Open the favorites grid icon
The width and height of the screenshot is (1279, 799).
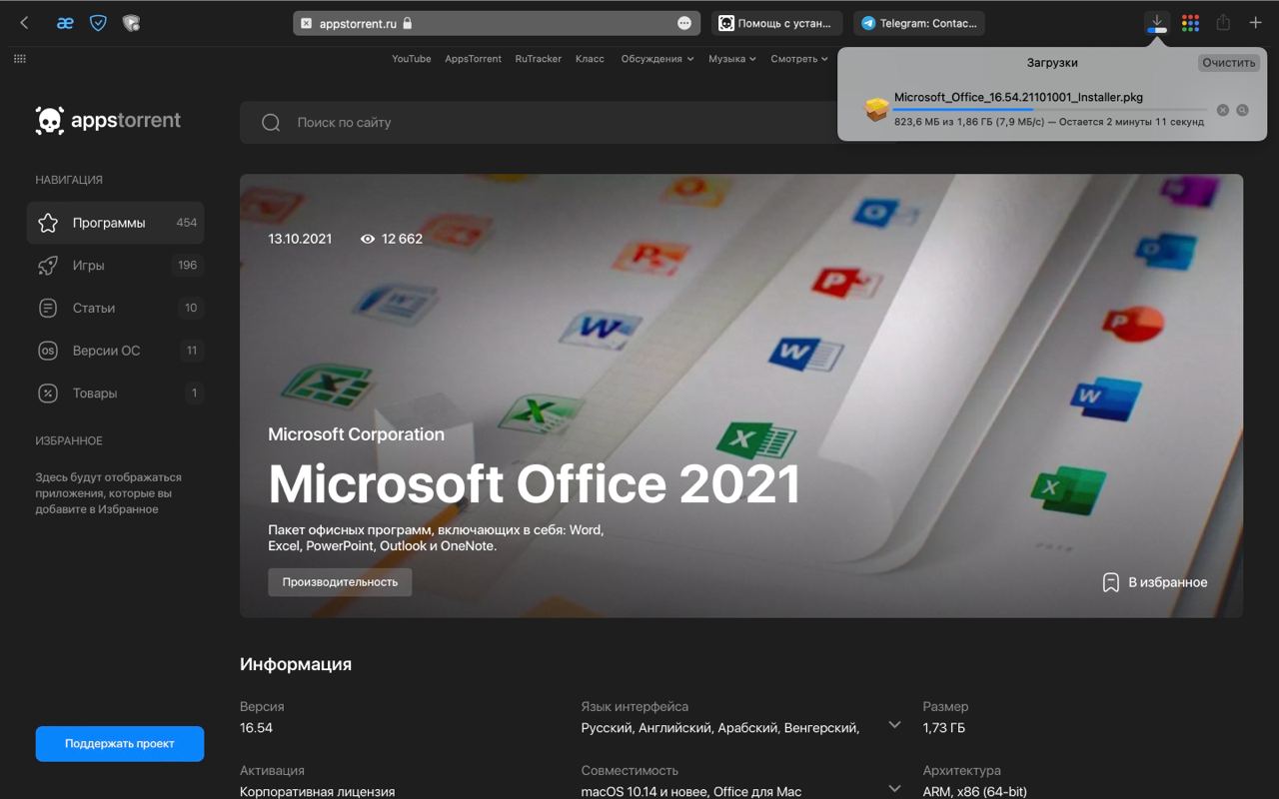tap(20, 59)
